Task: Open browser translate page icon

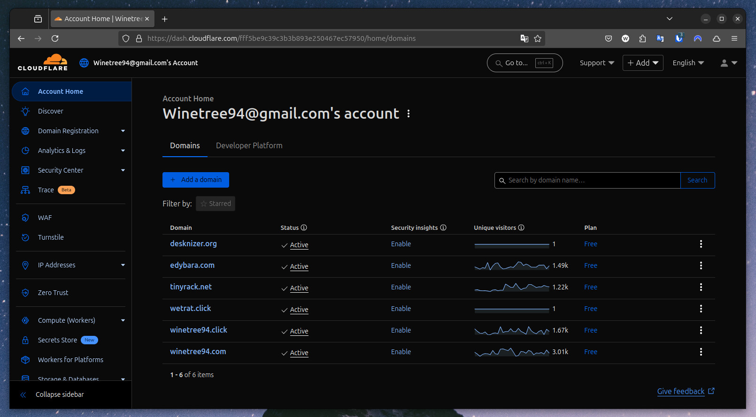Action: click(525, 38)
